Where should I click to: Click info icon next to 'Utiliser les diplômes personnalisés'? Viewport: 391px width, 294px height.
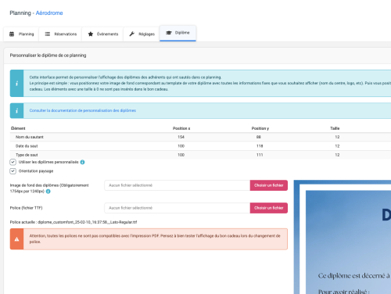coord(82,162)
